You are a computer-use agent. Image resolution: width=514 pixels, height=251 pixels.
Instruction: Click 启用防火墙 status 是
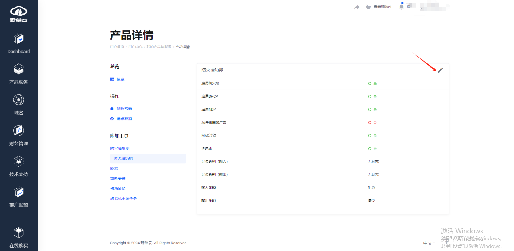[x=372, y=83]
